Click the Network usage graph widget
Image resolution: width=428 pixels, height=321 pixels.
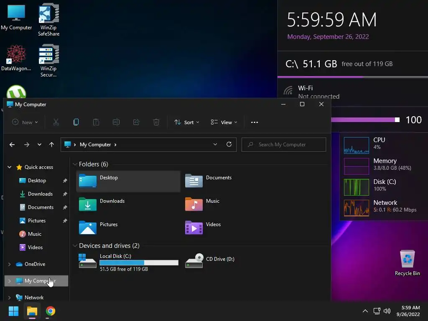point(356,208)
